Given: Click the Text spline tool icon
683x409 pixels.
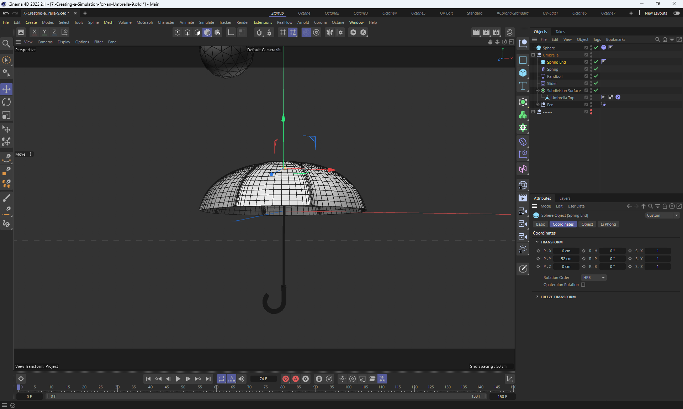Looking at the screenshot, I should [523, 86].
